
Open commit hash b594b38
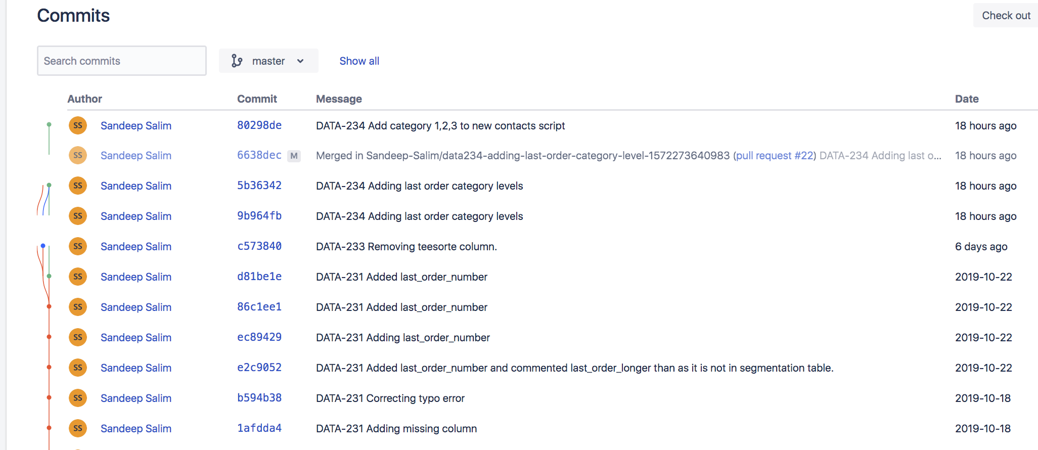(259, 398)
